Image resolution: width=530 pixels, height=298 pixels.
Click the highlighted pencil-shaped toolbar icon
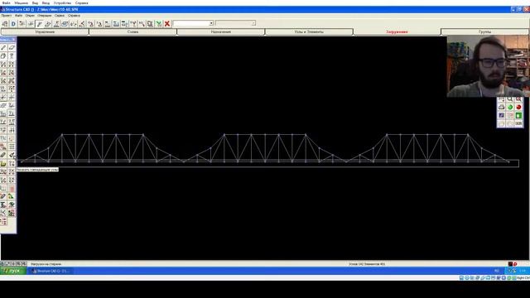pos(39,24)
